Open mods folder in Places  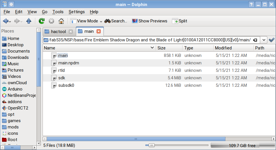click(10, 127)
